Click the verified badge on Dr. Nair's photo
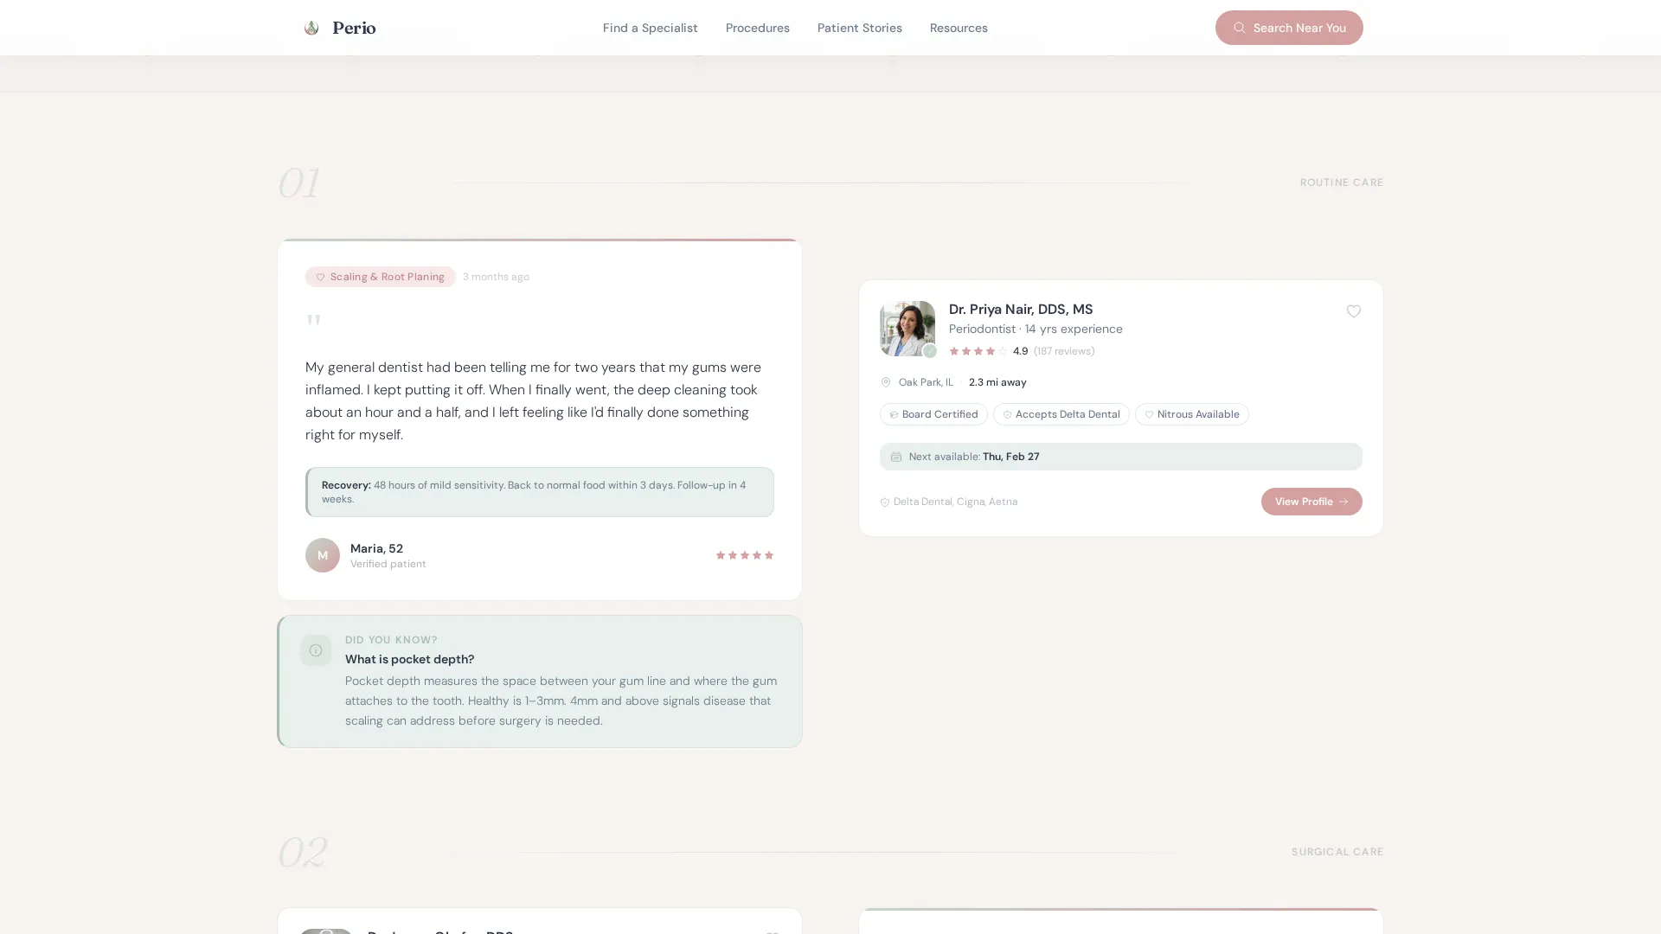 [929, 351]
